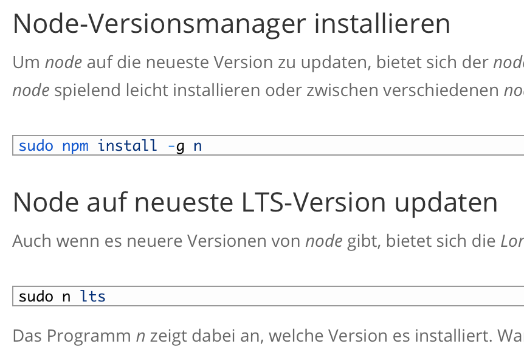The width and height of the screenshot is (524, 355).
Task: Click the italic "node" after "Um"
Action: tap(64, 62)
